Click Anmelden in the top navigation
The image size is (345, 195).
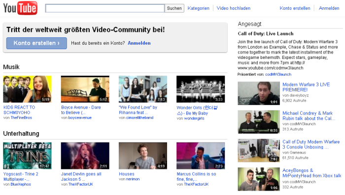[329, 8]
